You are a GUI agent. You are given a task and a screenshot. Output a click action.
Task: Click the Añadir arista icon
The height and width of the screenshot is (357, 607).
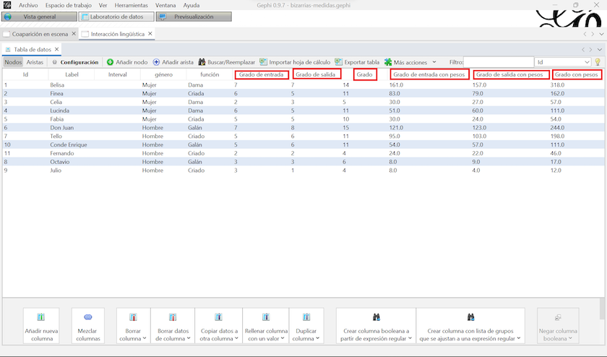pos(157,62)
